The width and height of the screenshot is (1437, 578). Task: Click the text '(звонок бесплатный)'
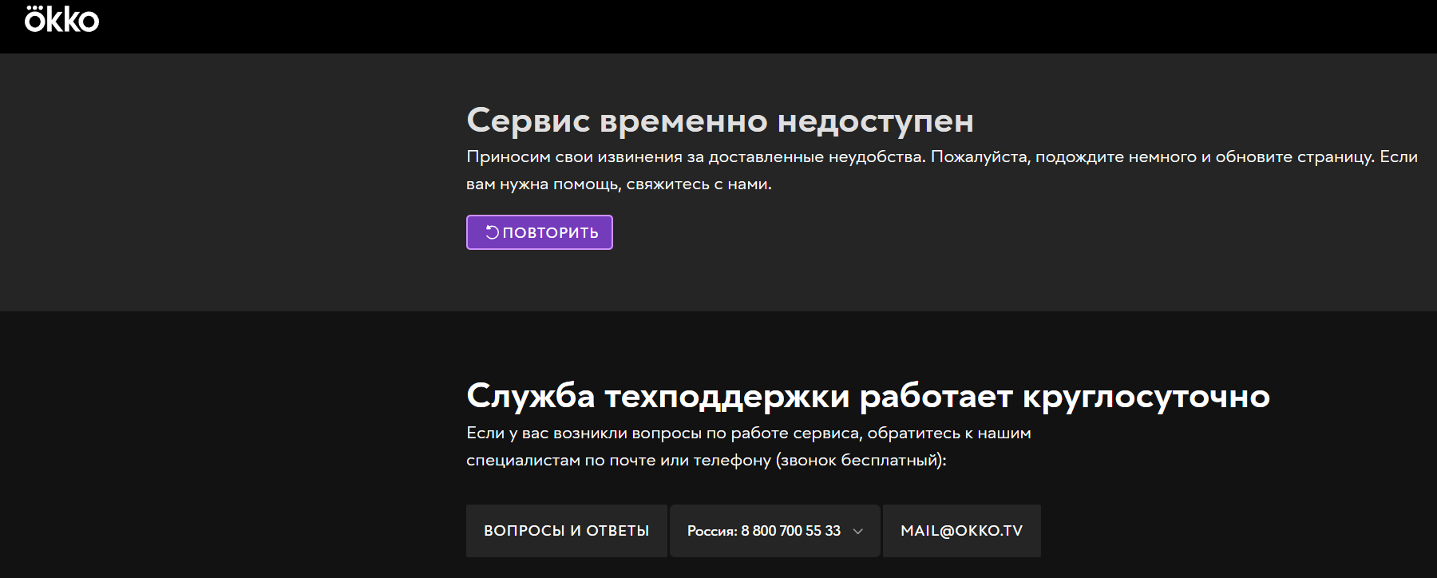[859, 461]
